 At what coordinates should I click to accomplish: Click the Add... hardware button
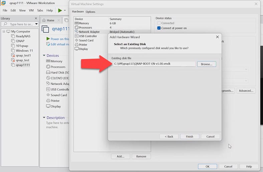click(x=120, y=156)
